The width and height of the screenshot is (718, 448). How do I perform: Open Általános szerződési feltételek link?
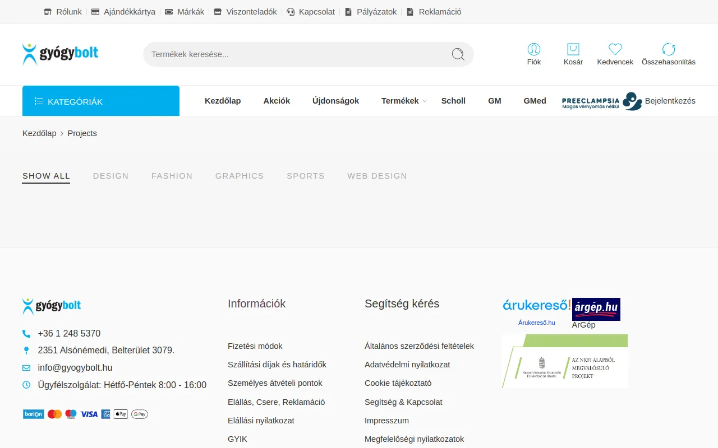pos(419,346)
